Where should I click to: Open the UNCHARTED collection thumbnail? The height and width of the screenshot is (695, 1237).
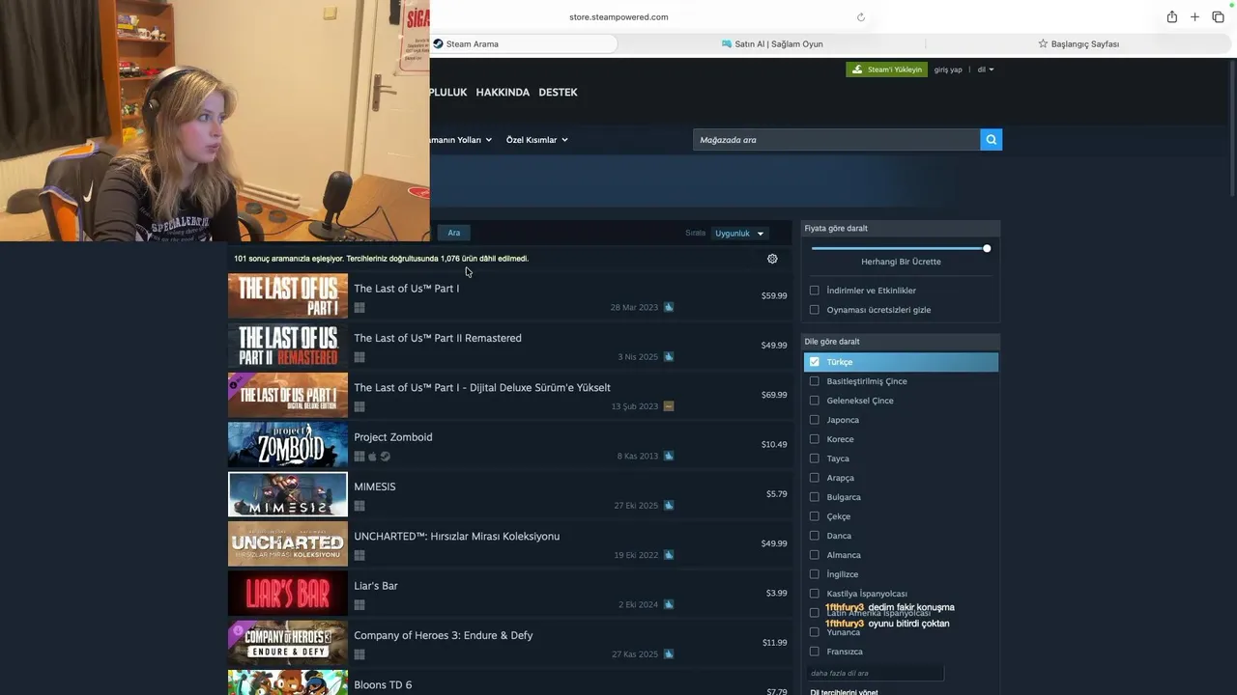tap(288, 543)
